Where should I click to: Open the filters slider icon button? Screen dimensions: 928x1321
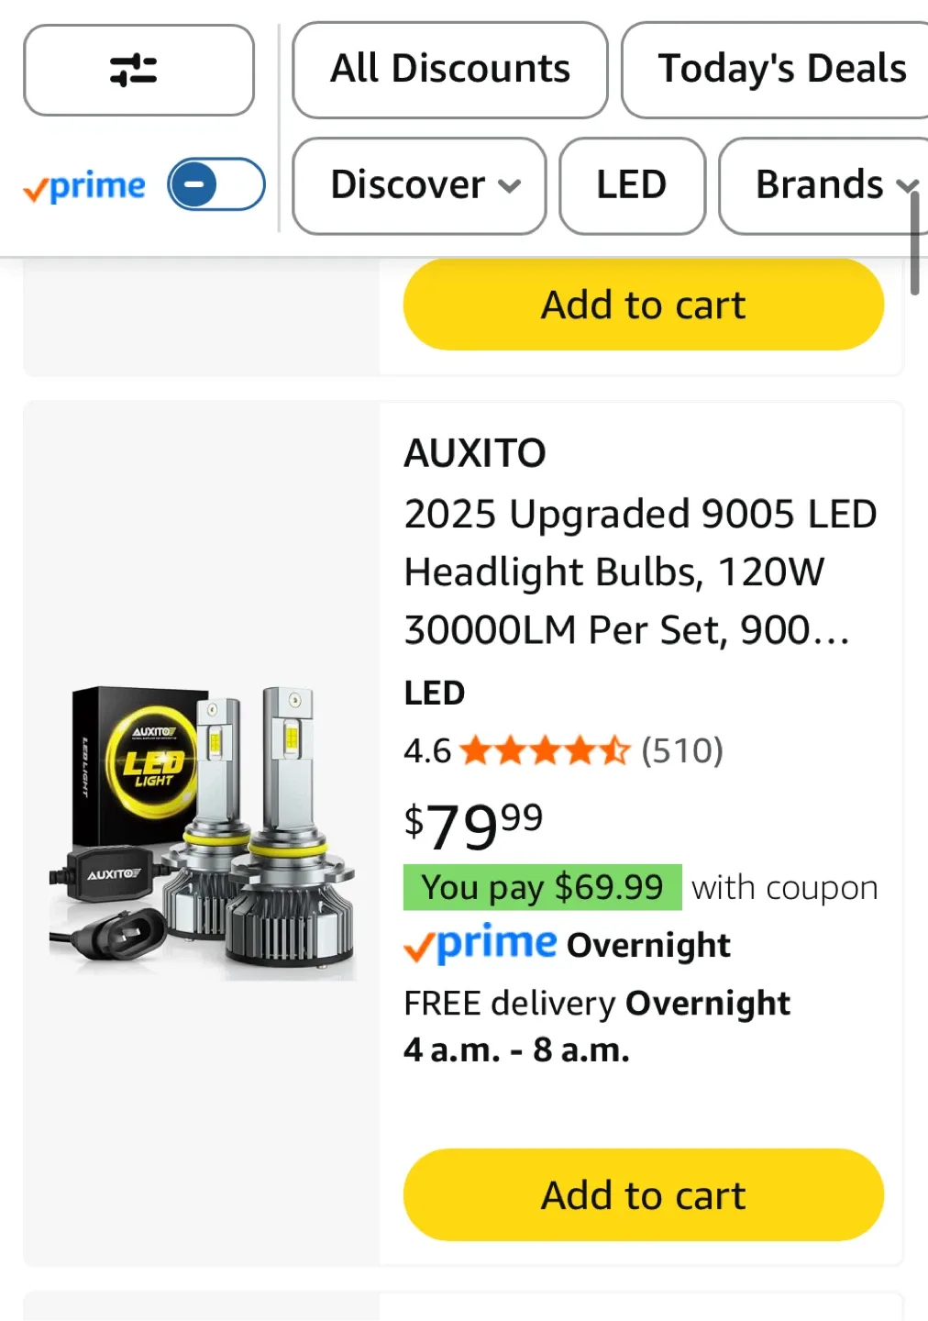(138, 70)
